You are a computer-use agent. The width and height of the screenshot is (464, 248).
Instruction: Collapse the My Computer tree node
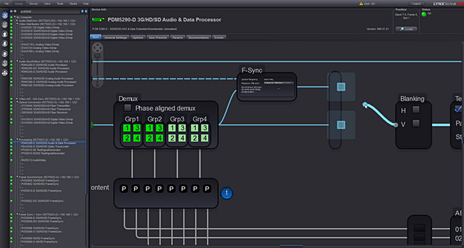coord(15,18)
